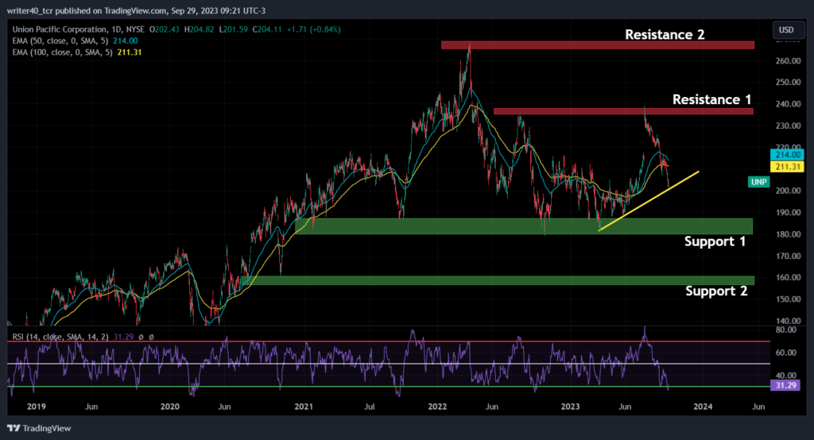Click the 60.00 RSI axis label
The image size is (814, 440).
[785, 353]
